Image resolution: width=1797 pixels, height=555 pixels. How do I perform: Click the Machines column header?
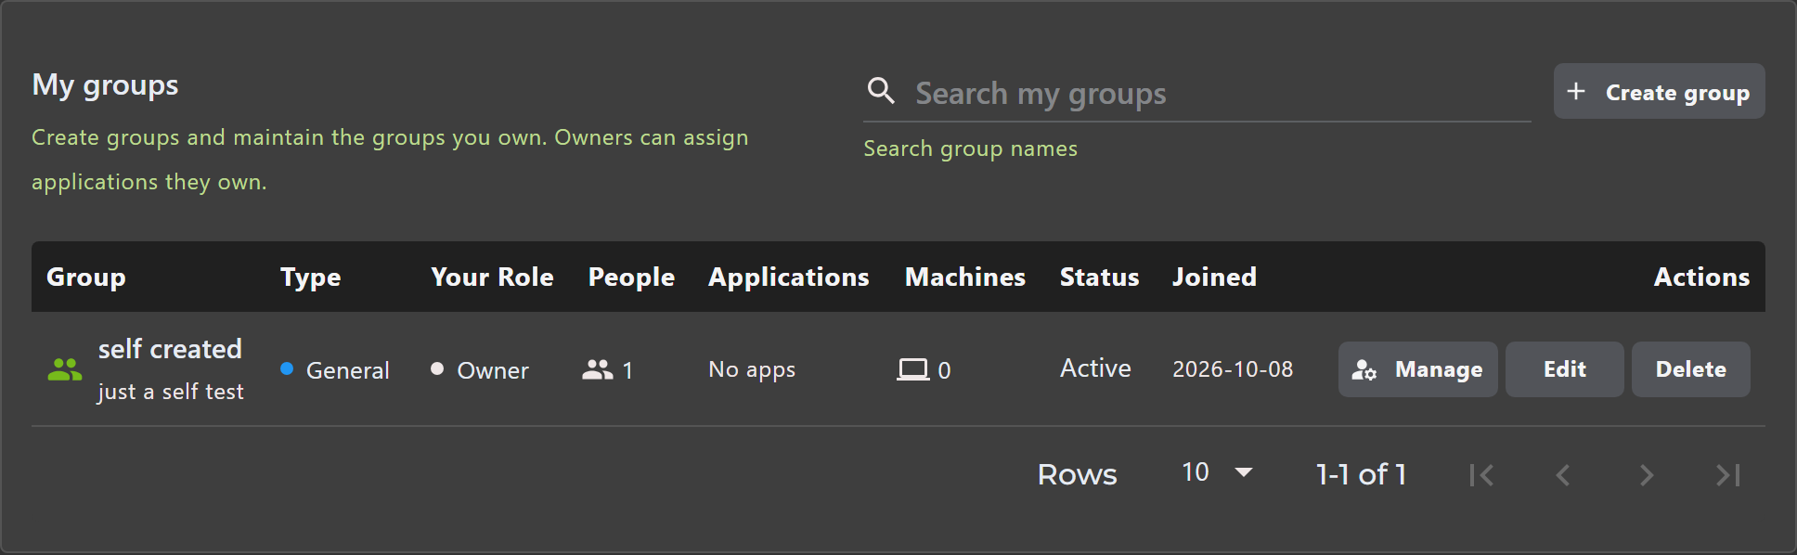pos(965,277)
